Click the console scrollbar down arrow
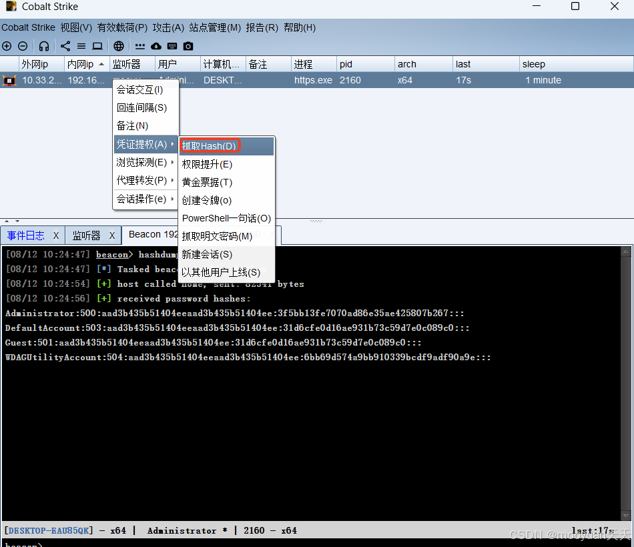The width and height of the screenshot is (634, 547). coord(626,516)
